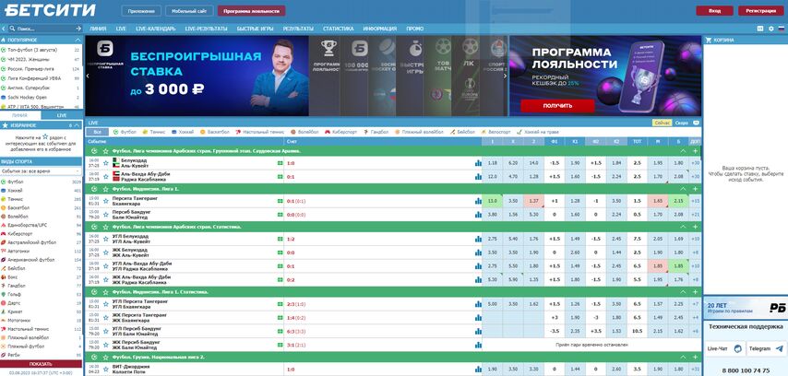788x376 pixels.
Task: Click the Вход login button
Action: pos(714,10)
